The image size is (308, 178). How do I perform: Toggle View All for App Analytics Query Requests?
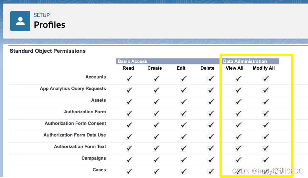(x=238, y=90)
